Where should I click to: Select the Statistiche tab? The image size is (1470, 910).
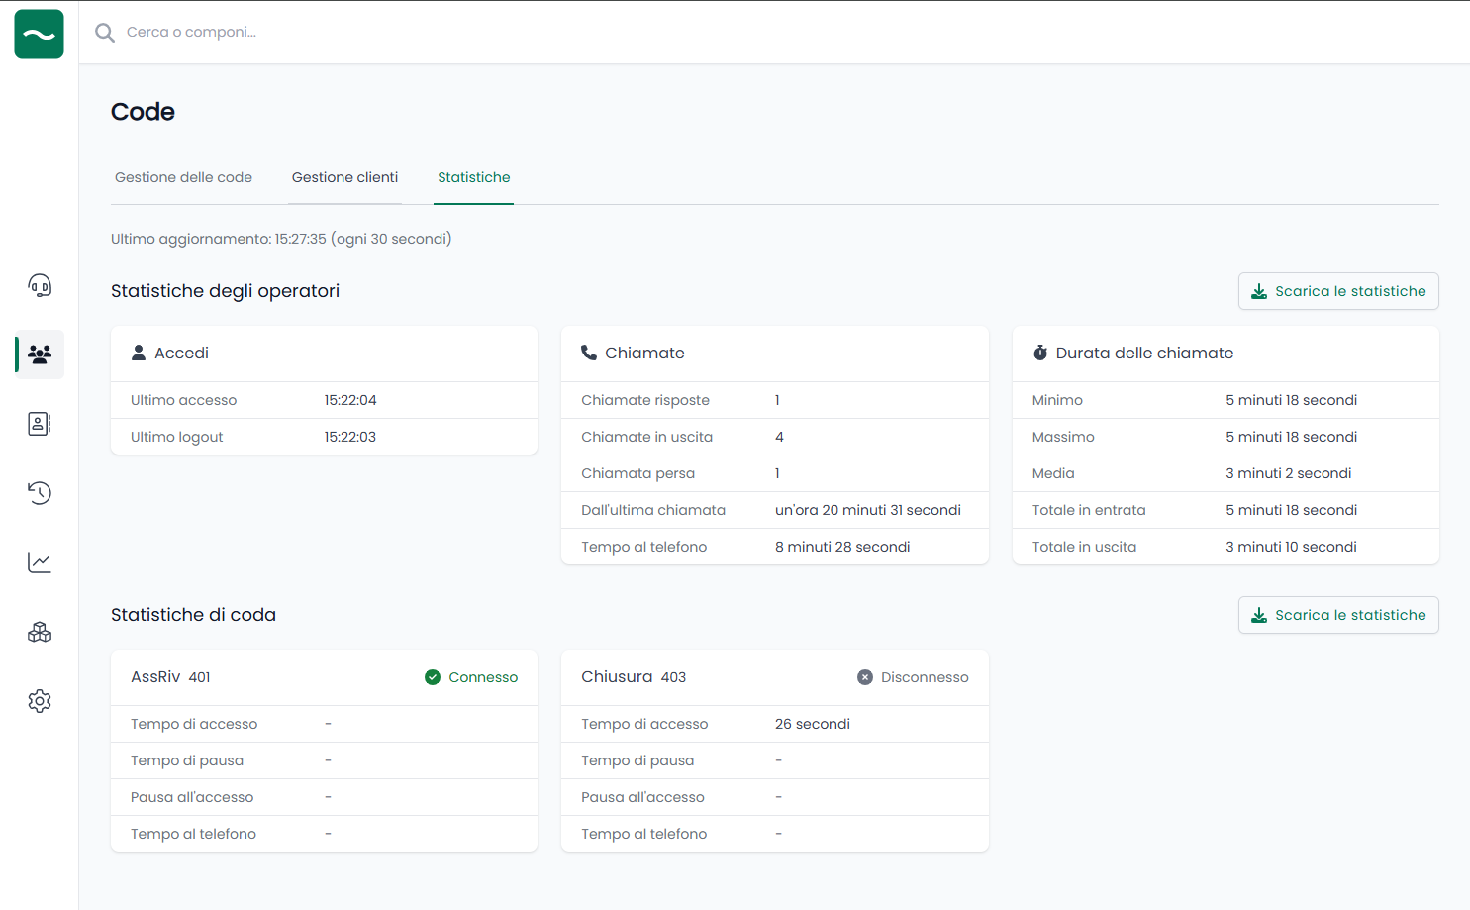pos(473,177)
